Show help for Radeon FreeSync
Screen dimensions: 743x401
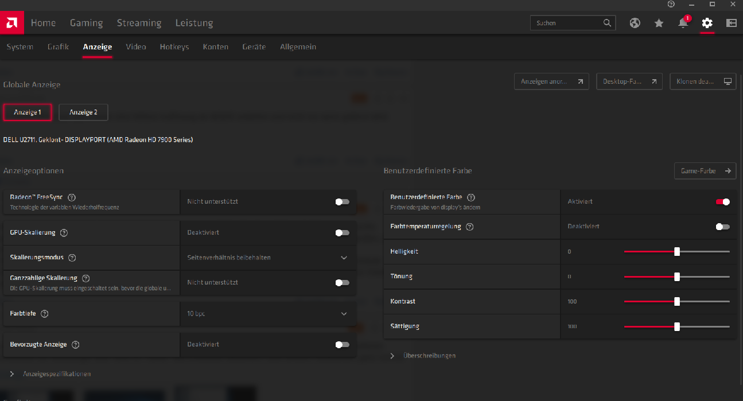pyautogui.click(x=72, y=197)
